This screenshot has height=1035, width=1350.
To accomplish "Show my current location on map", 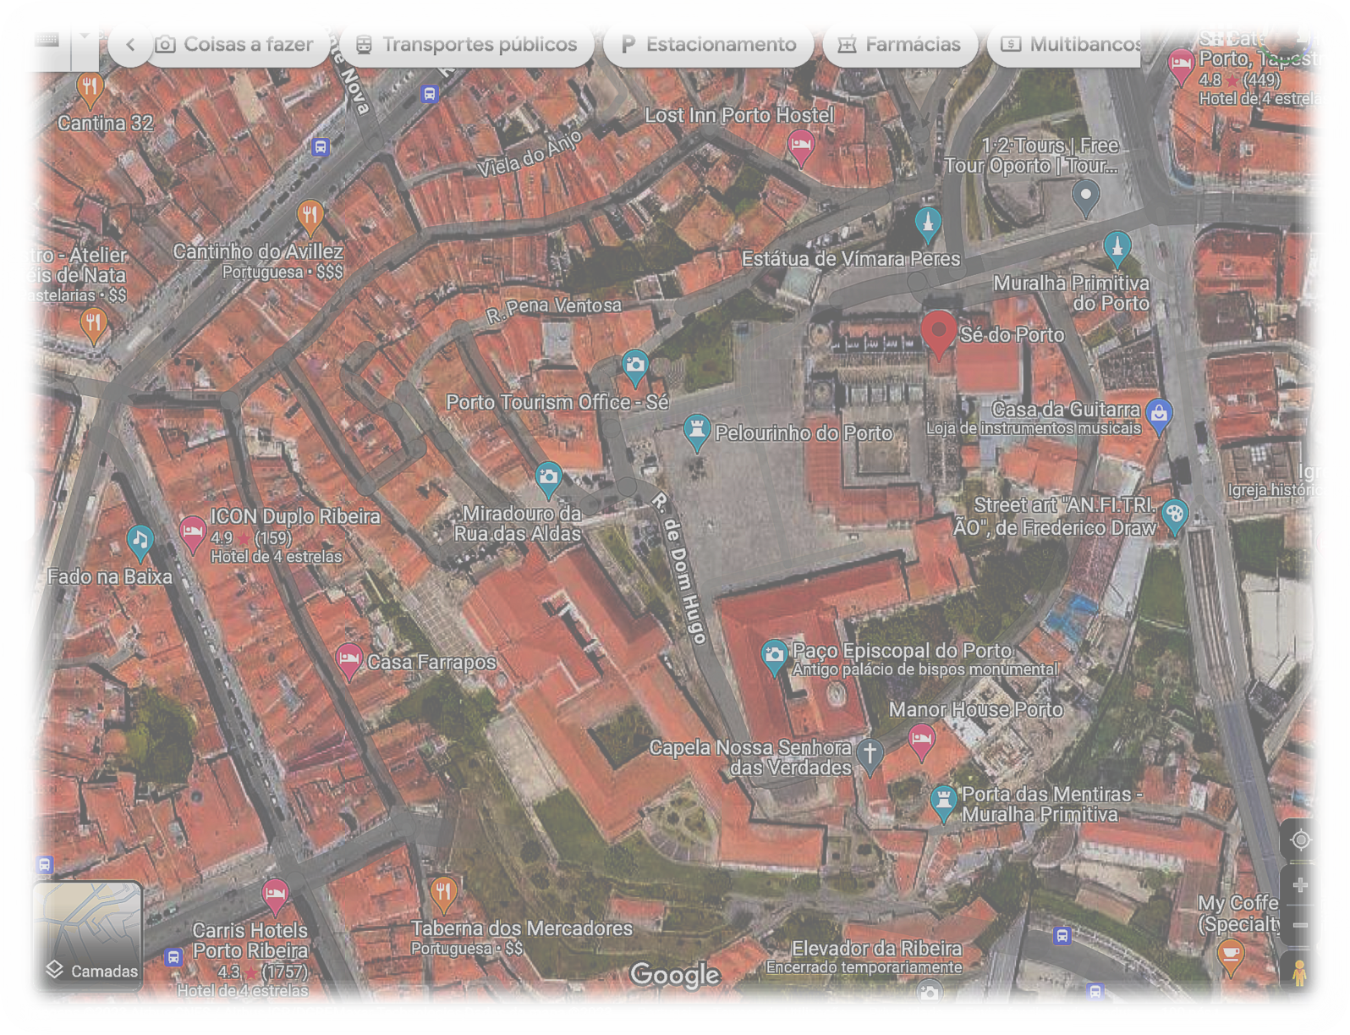I will click(1300, 840).
